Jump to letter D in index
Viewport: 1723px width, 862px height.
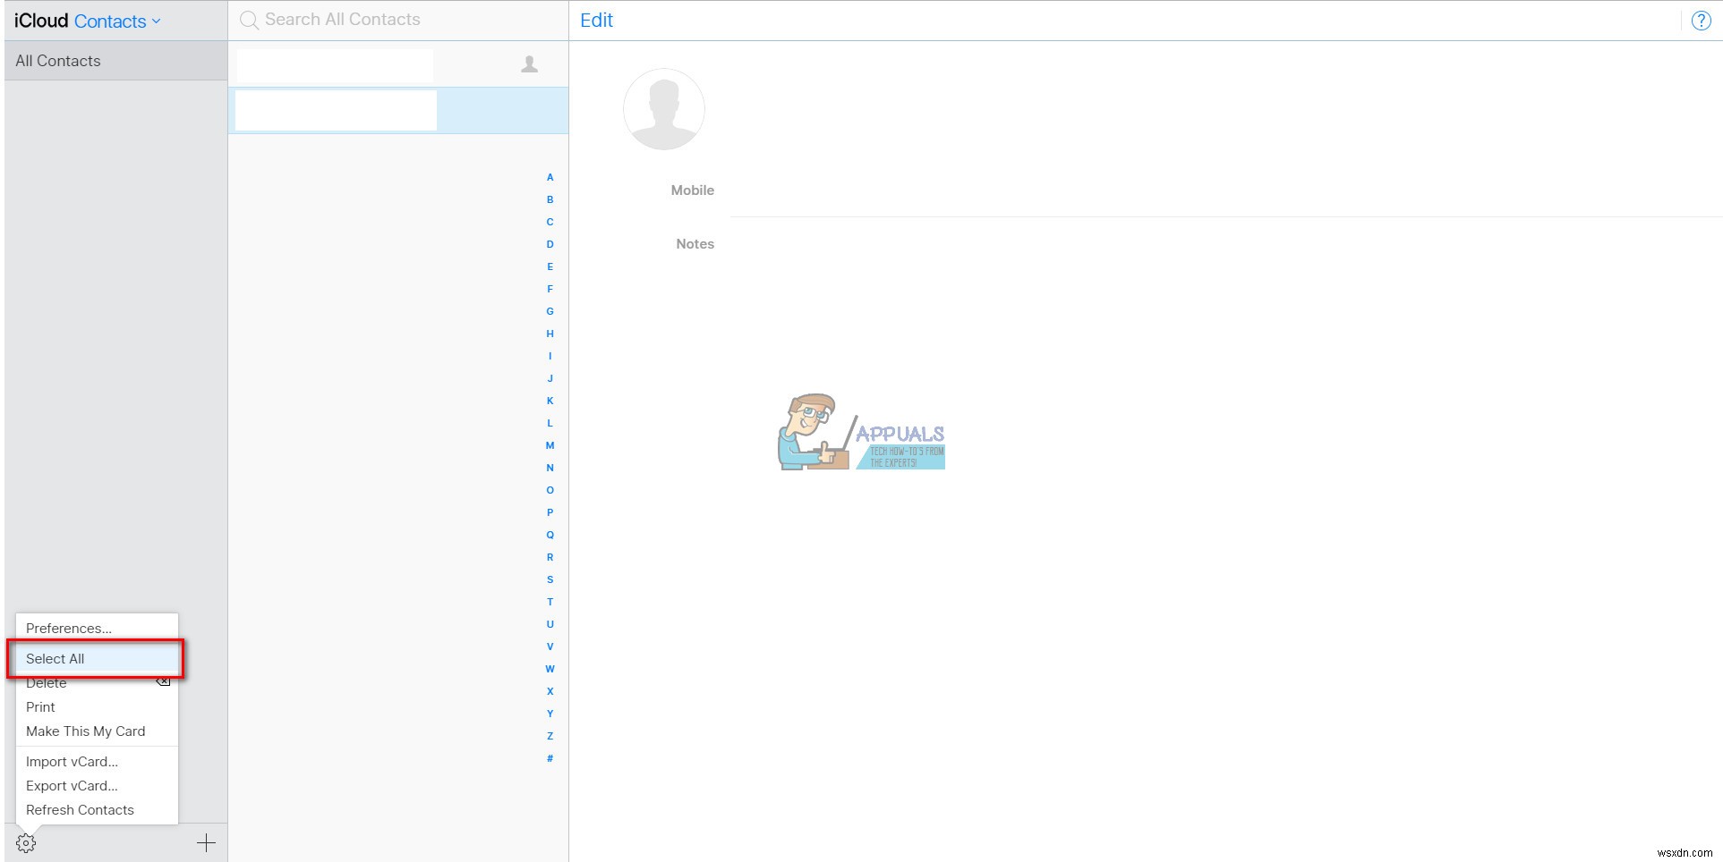[x=550, y=244]
